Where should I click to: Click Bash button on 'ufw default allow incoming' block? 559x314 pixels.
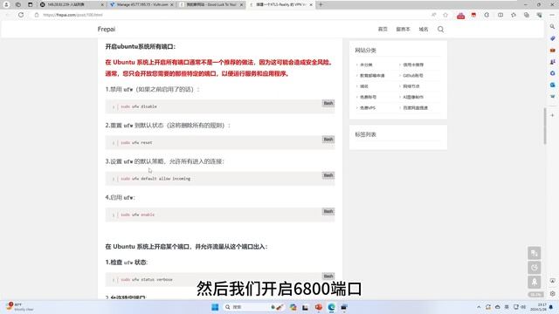coord(328,175)
